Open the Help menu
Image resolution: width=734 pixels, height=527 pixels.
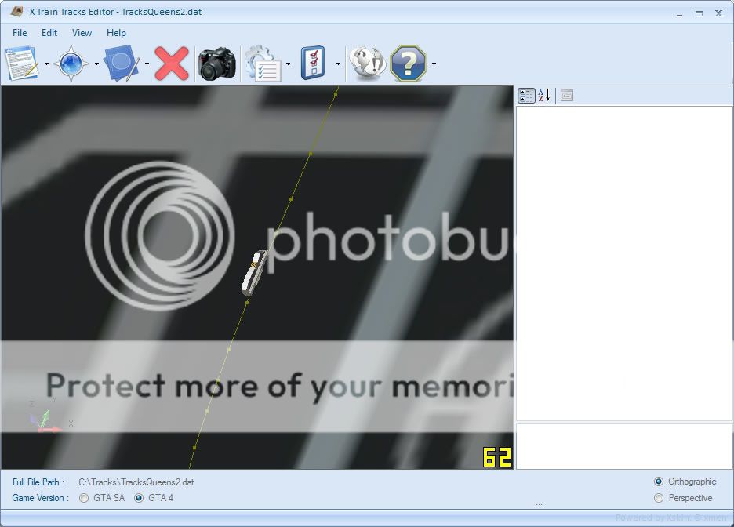click(116, 33)
